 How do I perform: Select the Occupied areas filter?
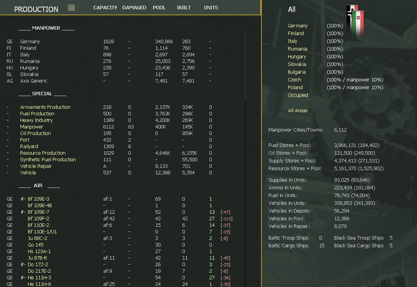click(298, 95)
